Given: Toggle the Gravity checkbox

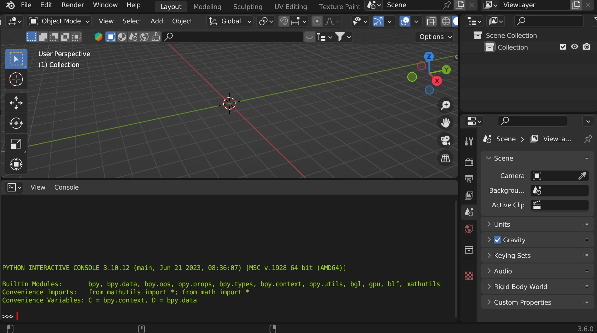Looking at the screenshot, I should coord(497,240).
